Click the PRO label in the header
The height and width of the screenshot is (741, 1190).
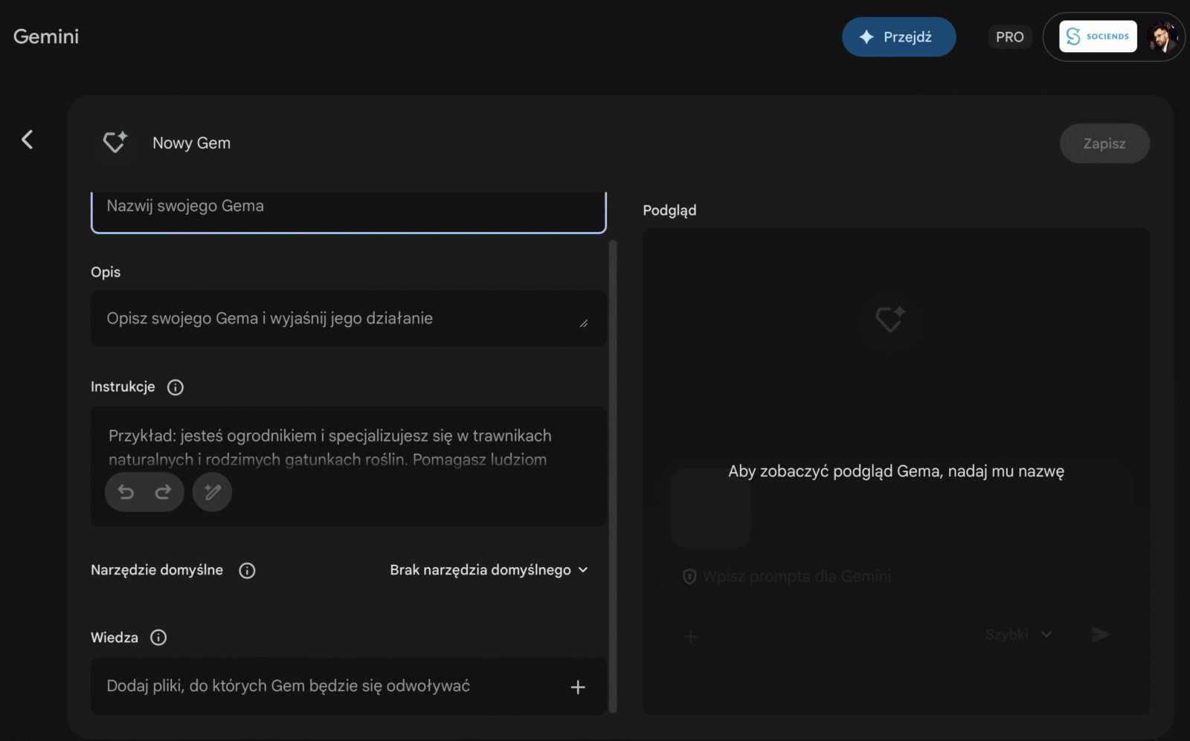click(1009, 36)
